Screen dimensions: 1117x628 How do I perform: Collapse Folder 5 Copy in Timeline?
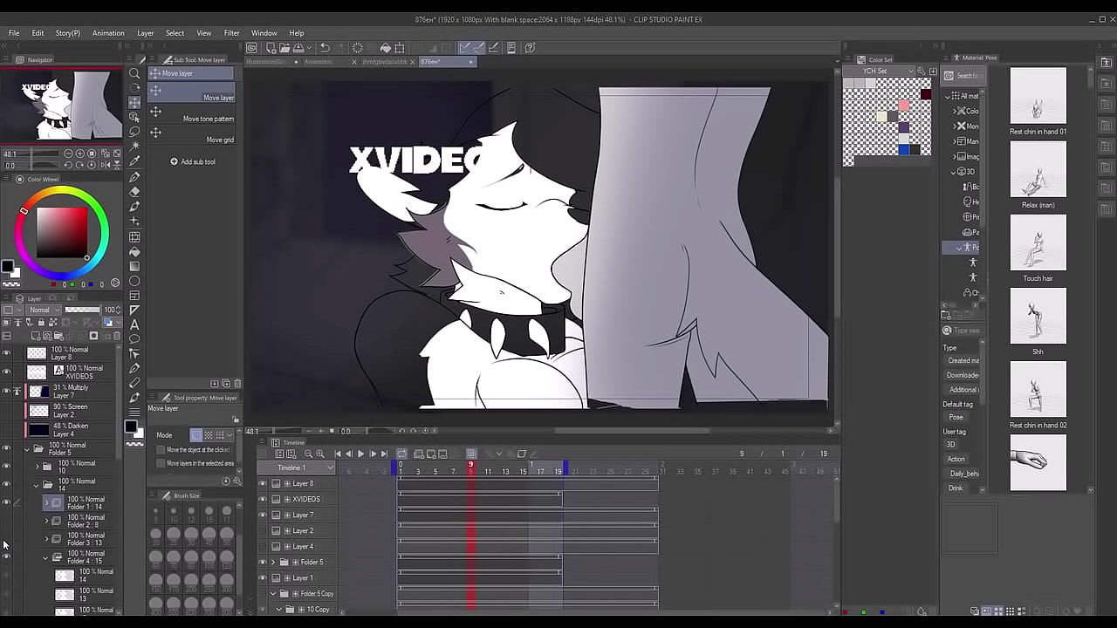point(273,593)
